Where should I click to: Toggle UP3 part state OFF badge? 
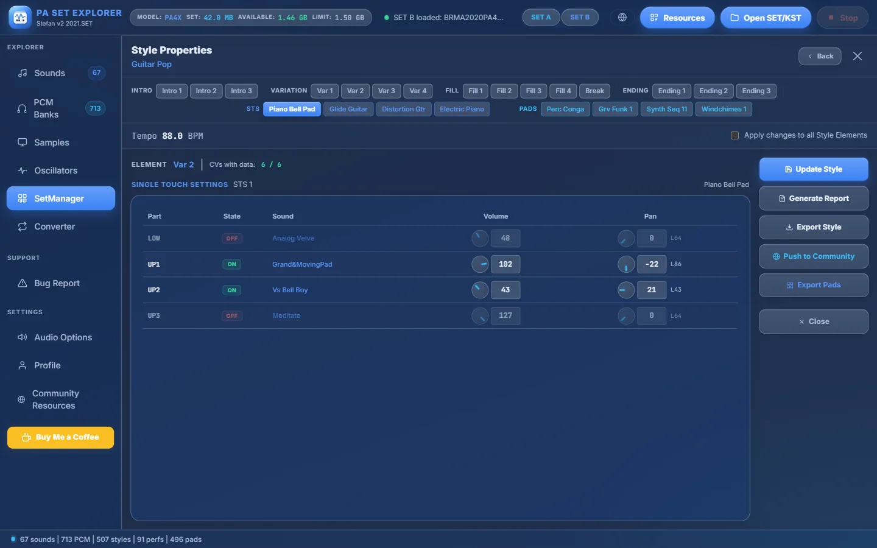232,316
